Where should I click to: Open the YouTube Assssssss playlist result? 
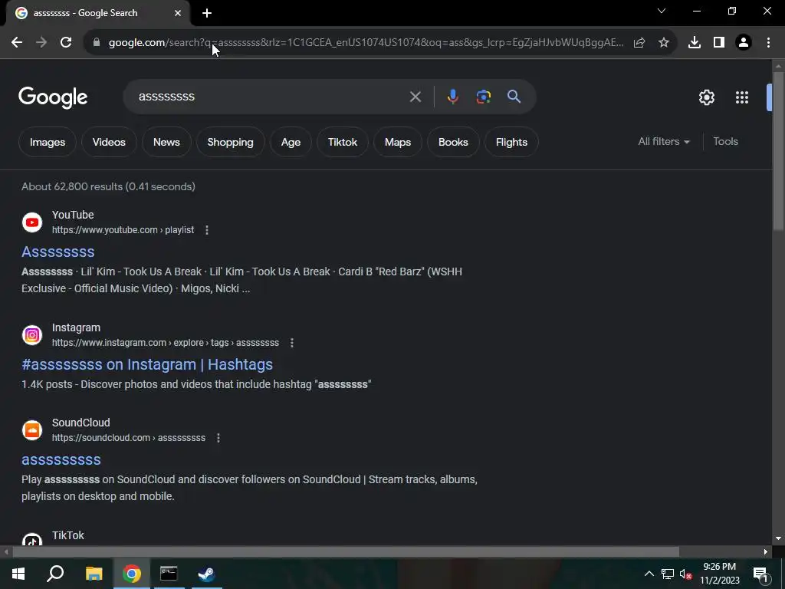pos(58,252)
